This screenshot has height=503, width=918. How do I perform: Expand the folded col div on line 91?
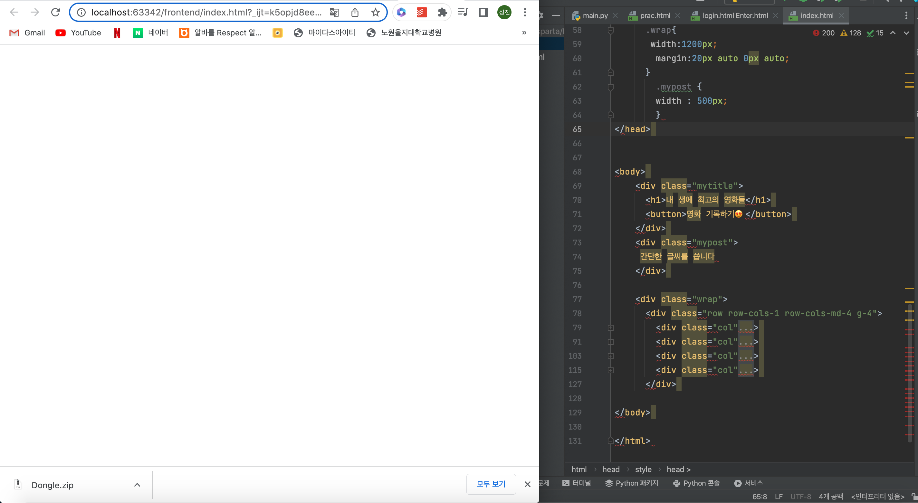coord(610,342)
